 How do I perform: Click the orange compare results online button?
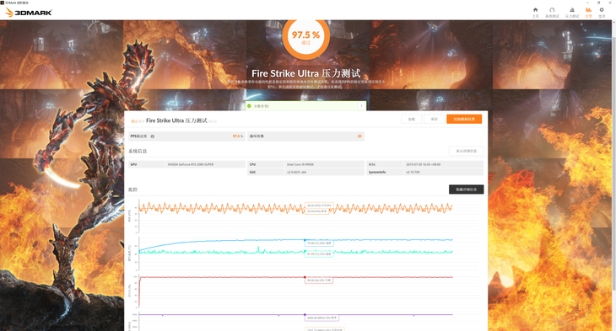point(464,119)
